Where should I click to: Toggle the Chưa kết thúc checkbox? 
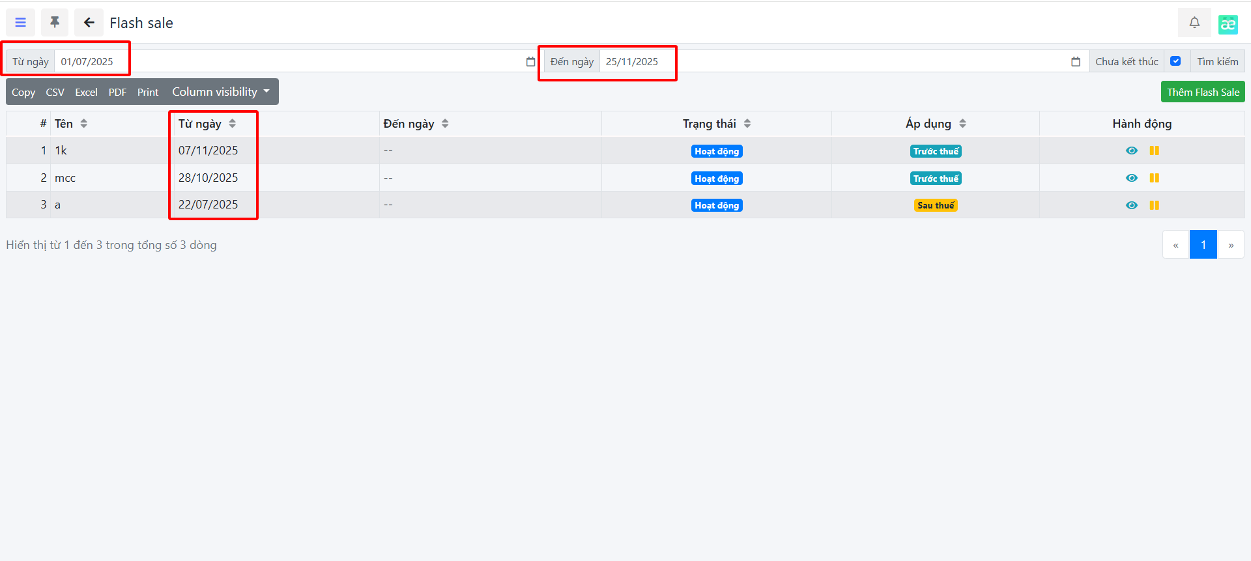coord(1175,61)
